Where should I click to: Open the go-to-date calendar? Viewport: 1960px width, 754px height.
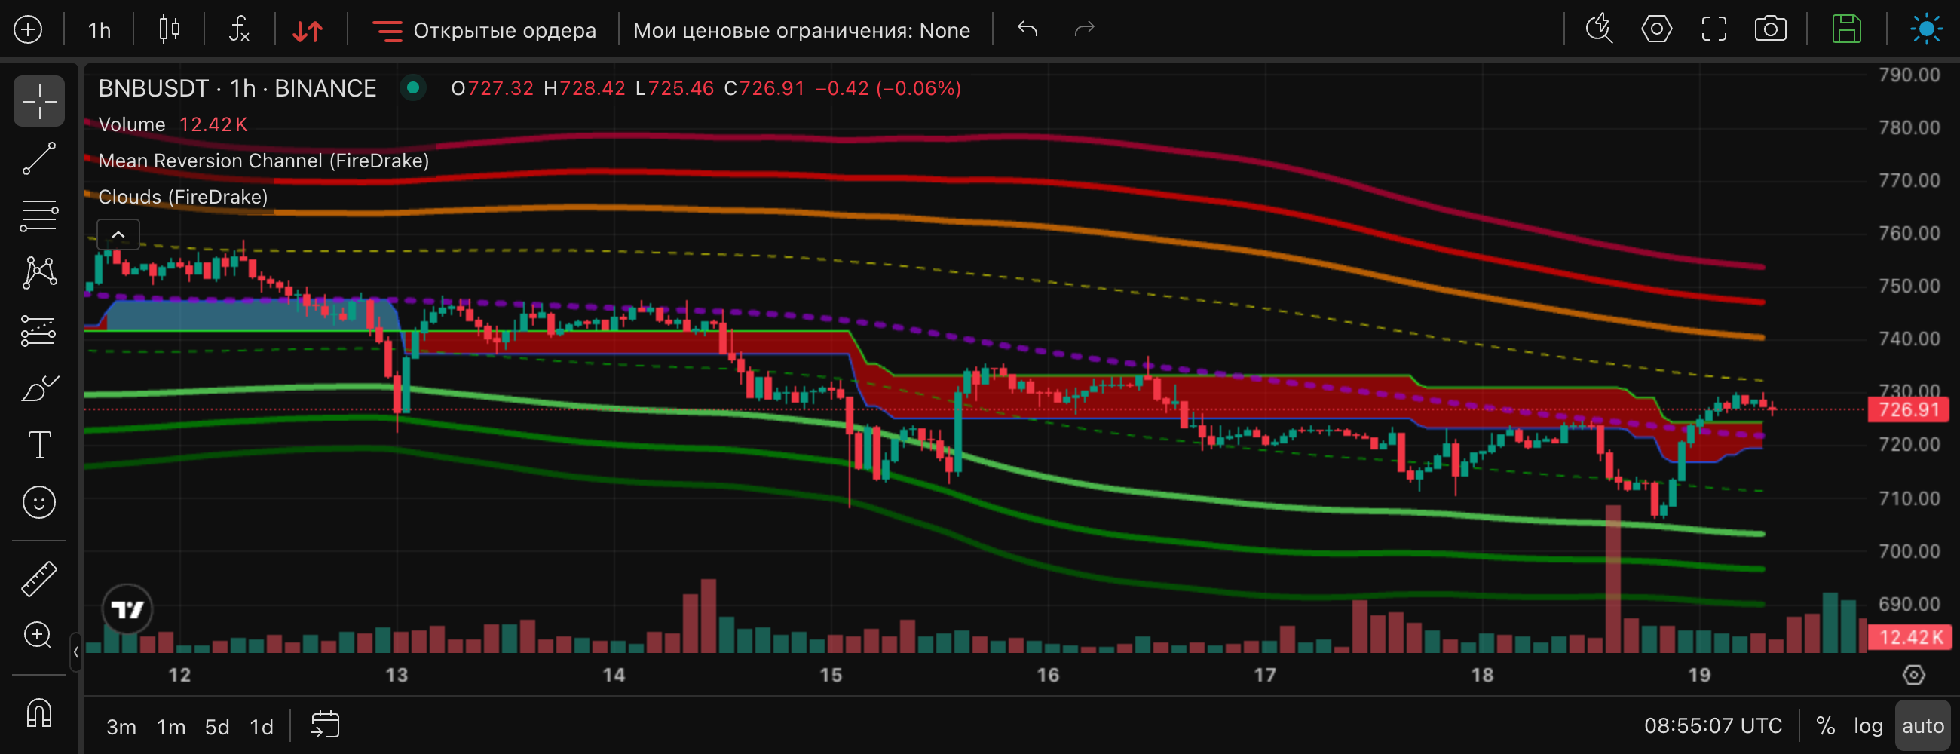pyautogui.click(x=325, y=725)
